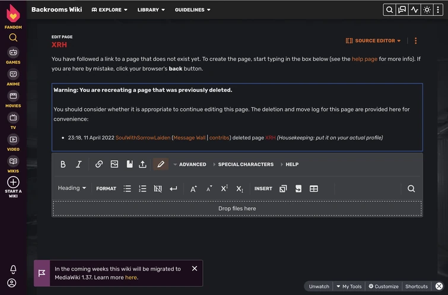Screen dimensions: 448x295
Task: Open the help page link
Action: [x=364, y=59]
